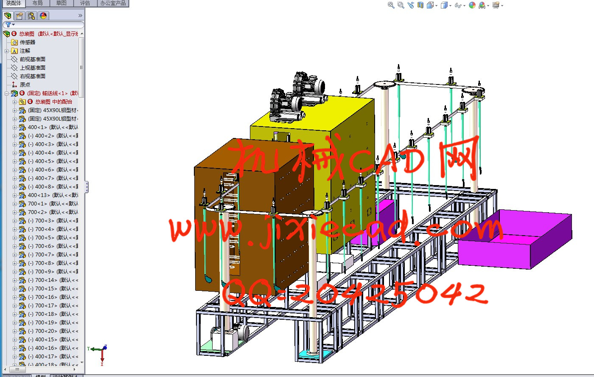Activate the Zoom to Area tool

pos(401,5)
